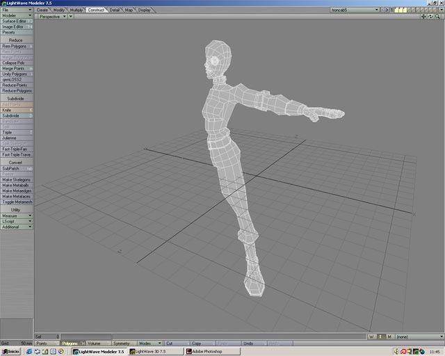445x356 pixels.
Task: Open Internet Explorer from quick launch
Action: tap(29, 351)
